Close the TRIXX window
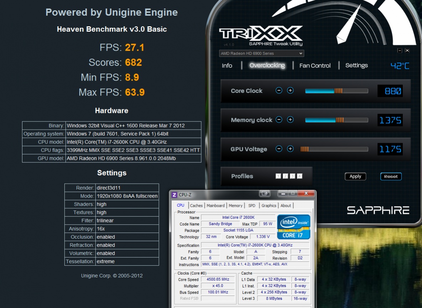The image size is (422, 308). point(407,51)
